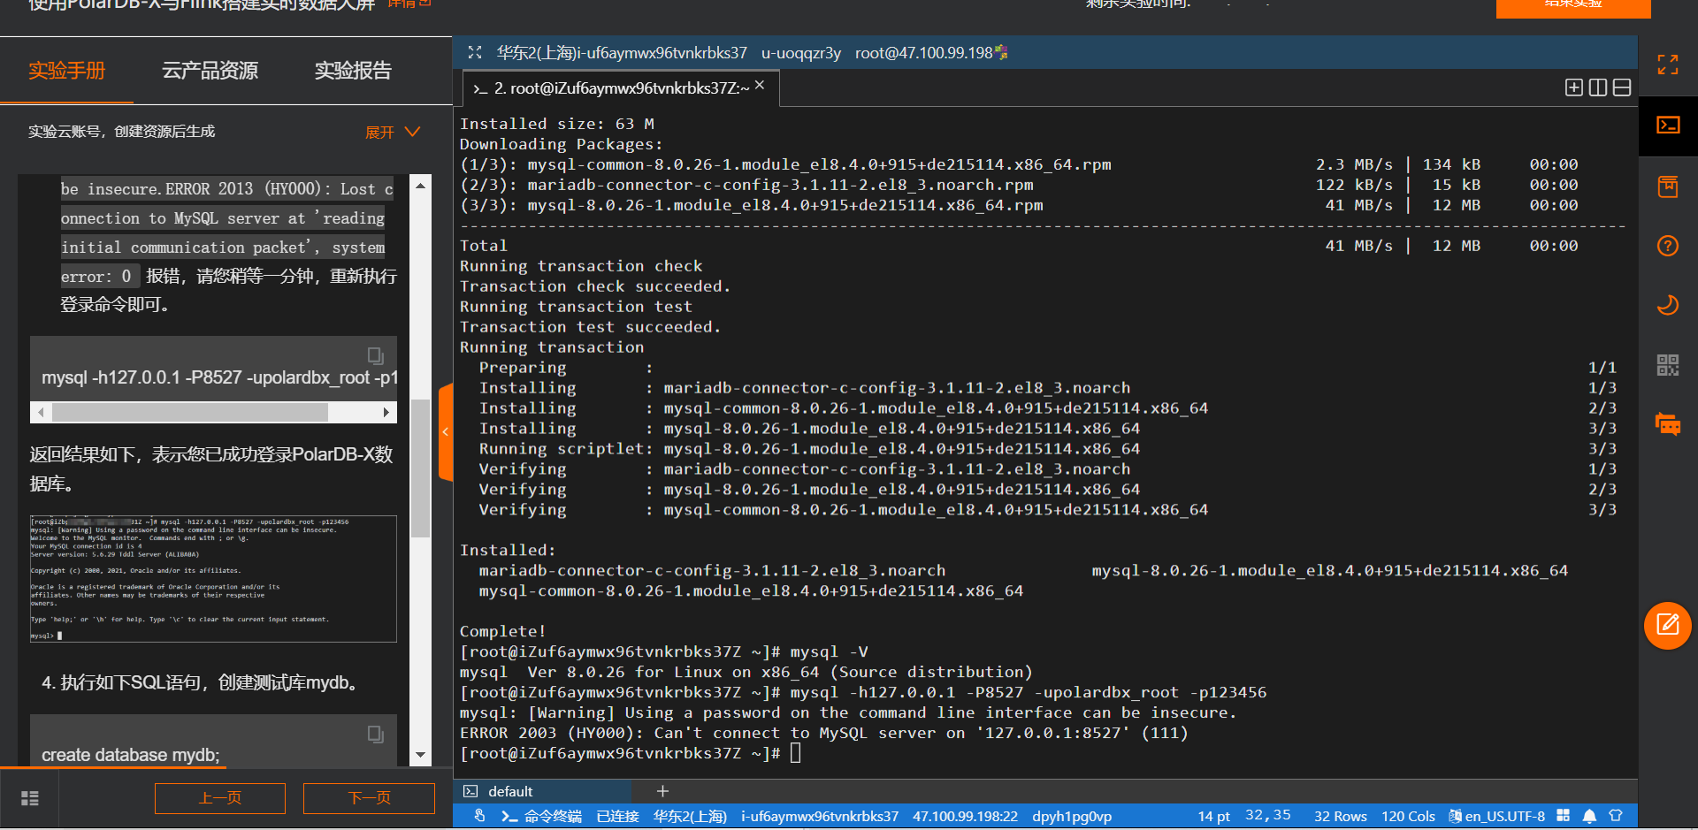Close the root@iZuf6aymwx96tvnkrbks37Z terminal tab
This screenshot has height=830, width=1698.
click(760, 85)
